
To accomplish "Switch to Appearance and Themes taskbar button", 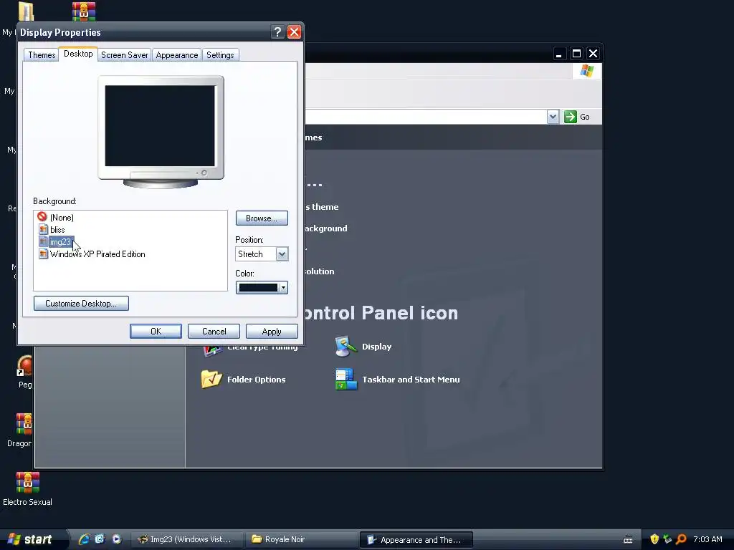I will [x=416, y=540].
